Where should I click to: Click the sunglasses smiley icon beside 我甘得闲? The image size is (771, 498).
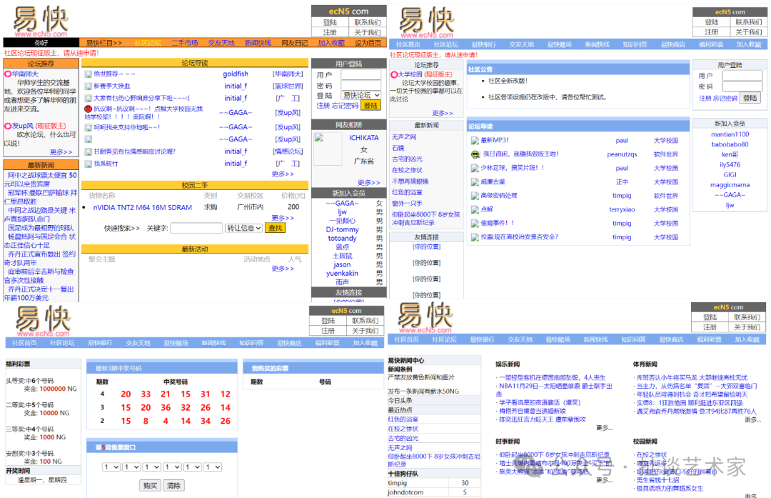(475, 154)
